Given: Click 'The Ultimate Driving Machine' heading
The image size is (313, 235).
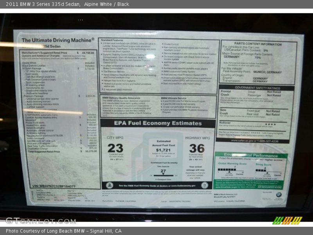Looking at the screenshot, I should [x=58, y=40].
